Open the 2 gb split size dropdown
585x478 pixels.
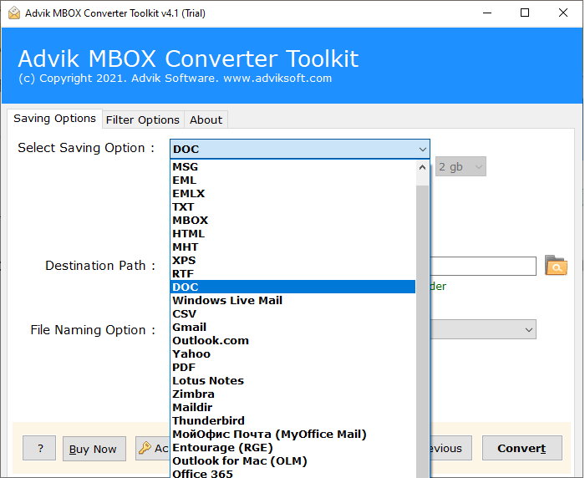(x=460, y=166)
